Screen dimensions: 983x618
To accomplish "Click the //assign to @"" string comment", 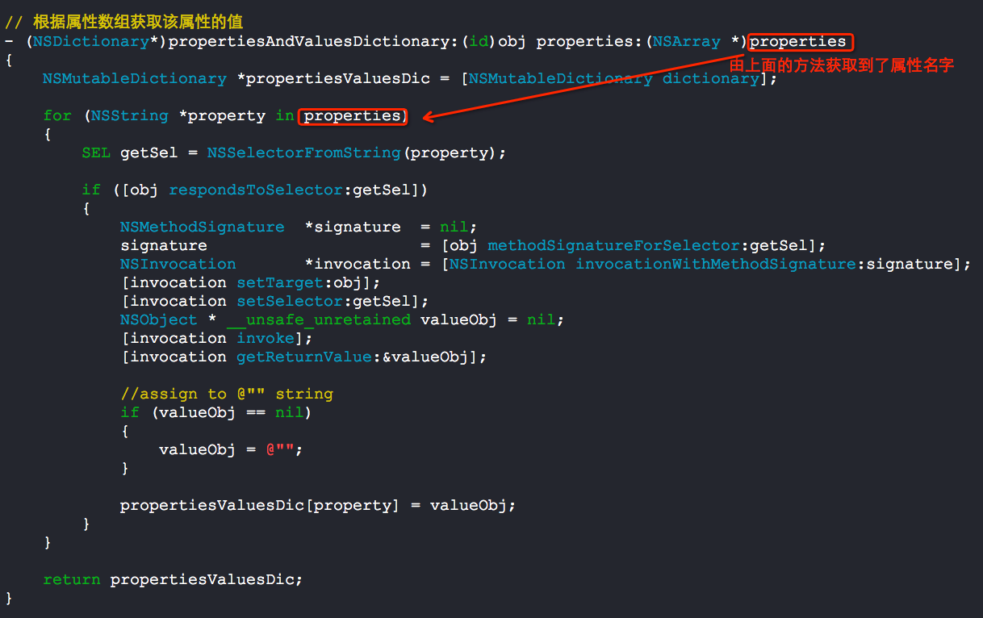I will [x=227, y=394].
